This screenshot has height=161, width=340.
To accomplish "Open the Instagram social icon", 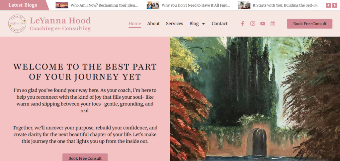I will click(253, 24).
